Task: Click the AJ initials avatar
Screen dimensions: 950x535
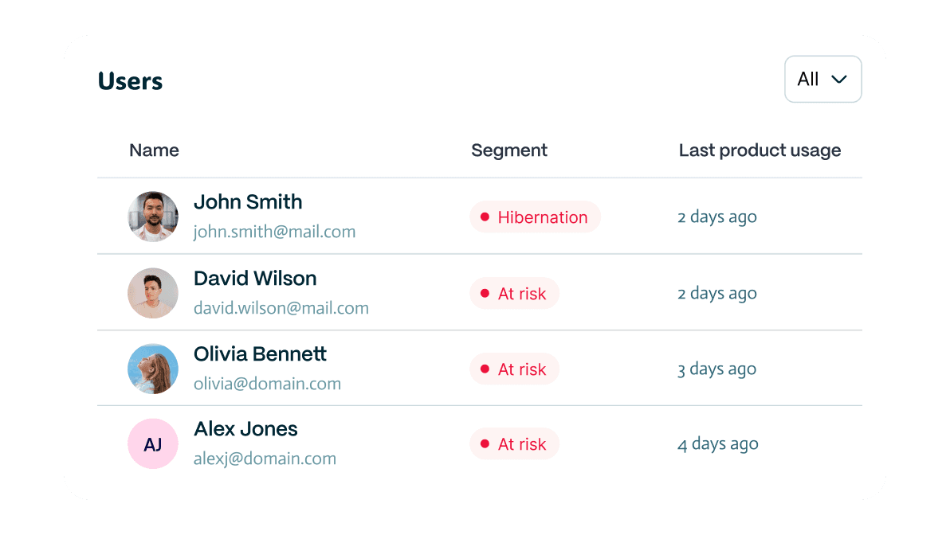Action: (153, 444)
